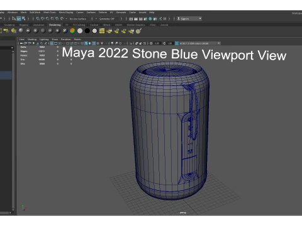The width and height of the screenshot is (302, 226).
Task: Create a black Surface Shader material
Action: point(87,31)
